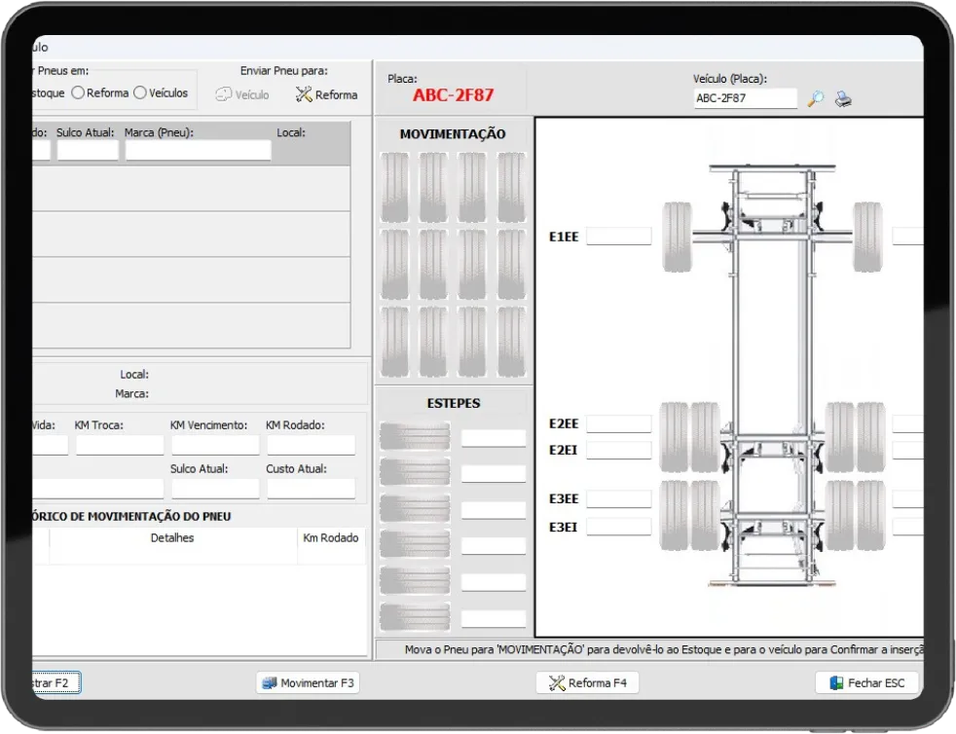Click the inner left tire on axle E3
The height and width of the screenshot is (734, 956).
pyautogui.click(x=706, y=516)
